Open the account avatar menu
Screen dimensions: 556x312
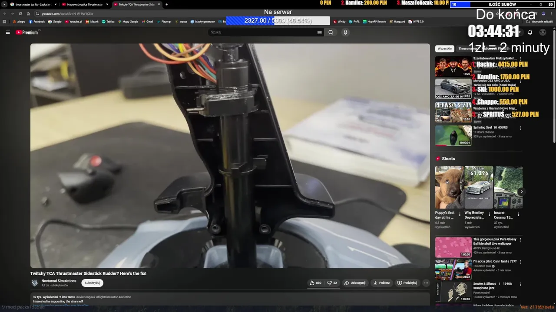(543, 32)
